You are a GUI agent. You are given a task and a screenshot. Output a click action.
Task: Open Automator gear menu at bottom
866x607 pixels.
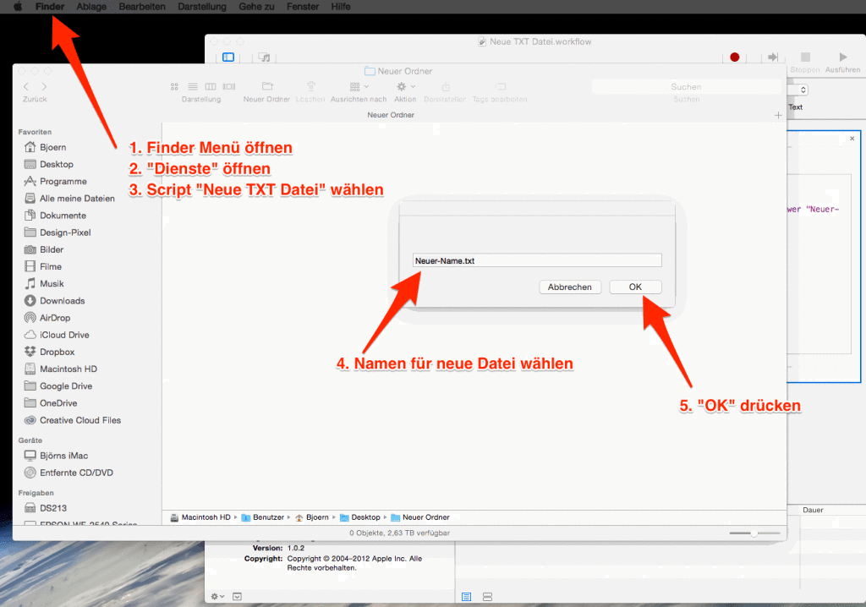tap(217, 597)
